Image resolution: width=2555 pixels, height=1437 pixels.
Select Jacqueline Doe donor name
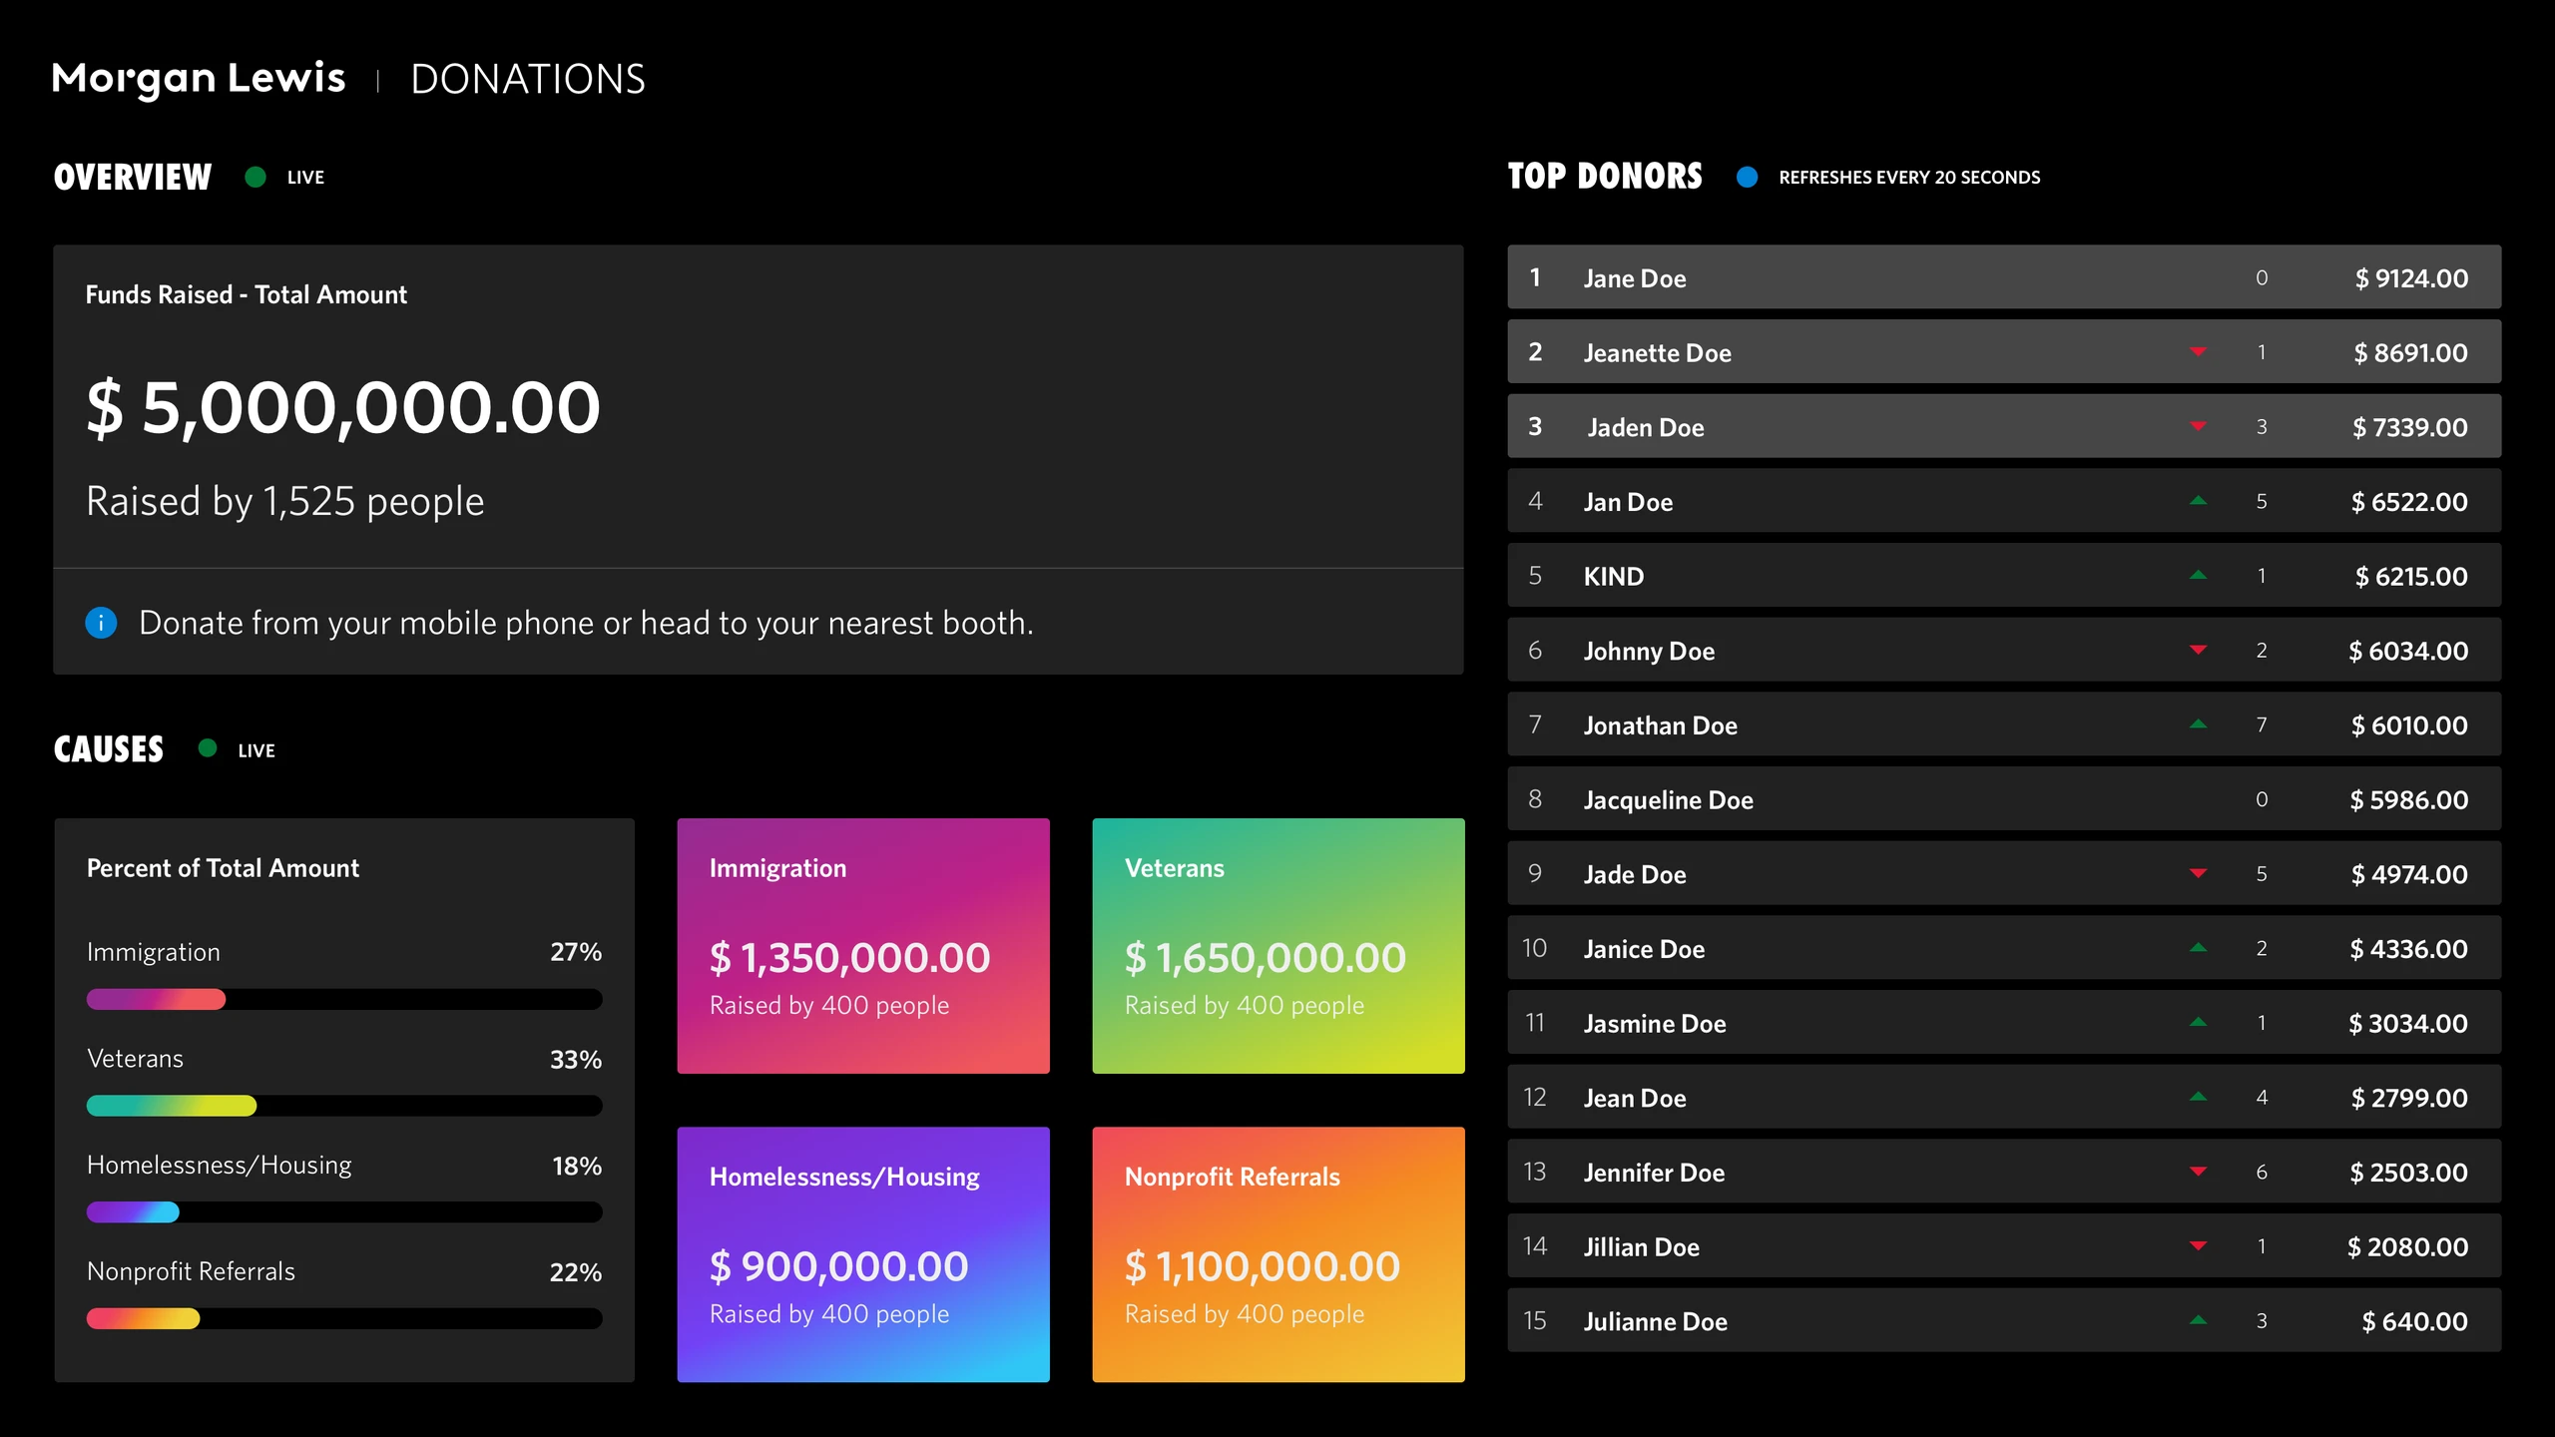(x=1668, y=800)
